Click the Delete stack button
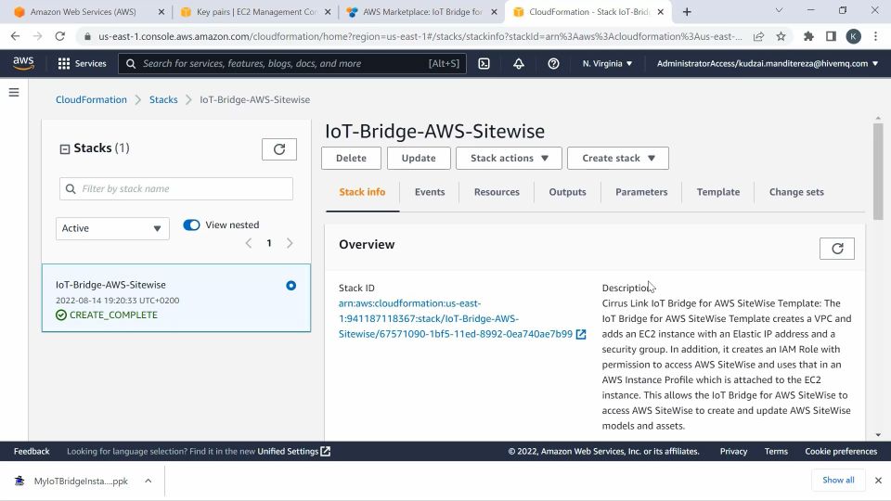 [351, 158]
